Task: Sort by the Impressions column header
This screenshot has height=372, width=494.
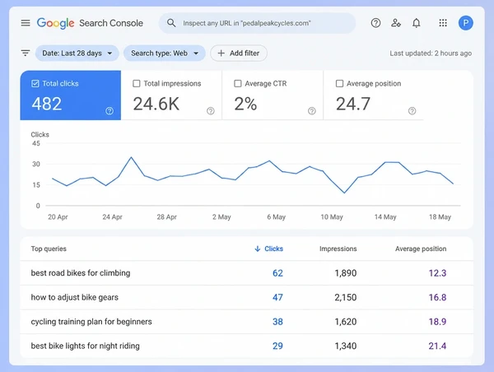Action: click(x=338, y=249)
